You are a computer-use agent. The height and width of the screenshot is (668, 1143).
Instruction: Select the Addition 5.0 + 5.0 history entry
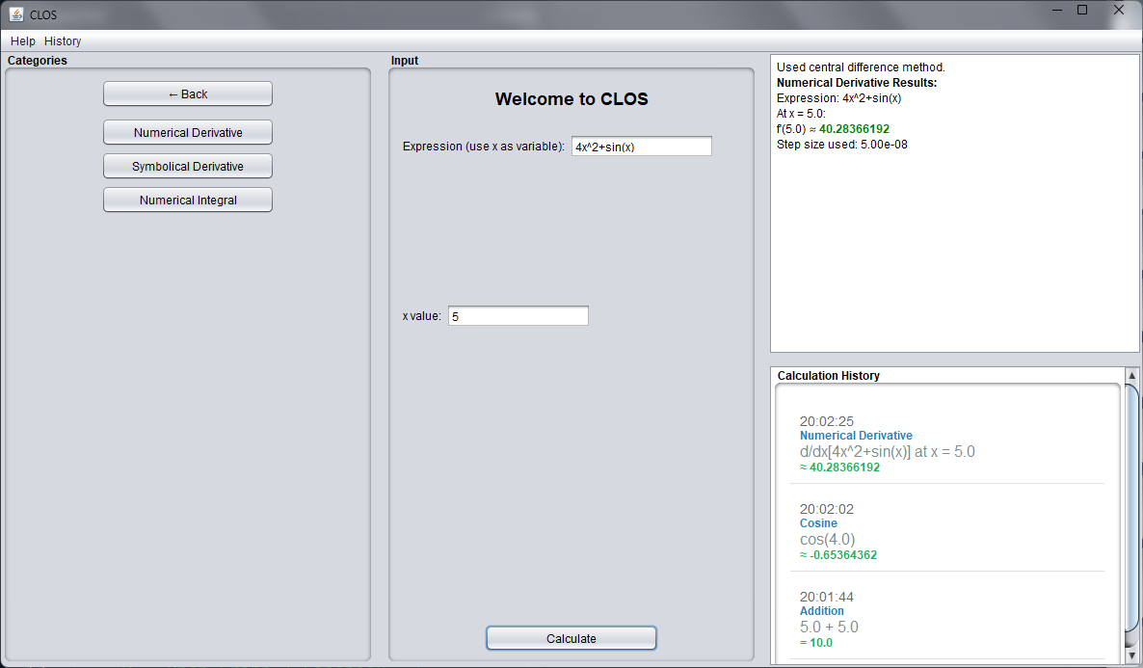click(x=948, y=619)
